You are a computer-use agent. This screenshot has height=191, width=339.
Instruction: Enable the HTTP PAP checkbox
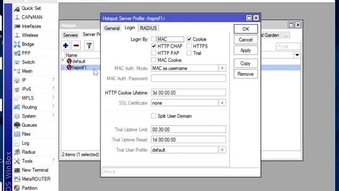click(154, 53)
